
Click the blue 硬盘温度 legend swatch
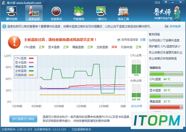(31, 67)
